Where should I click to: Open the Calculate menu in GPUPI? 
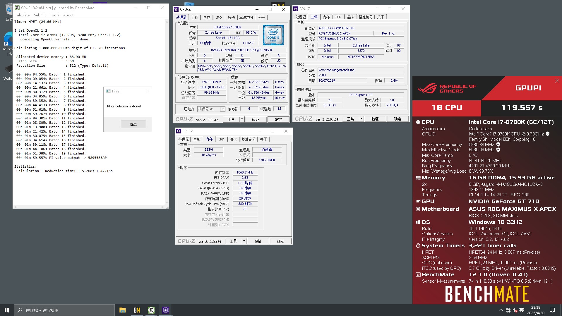tap(22, 15)
